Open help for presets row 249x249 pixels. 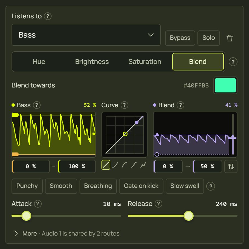click(x=211, y=186)
